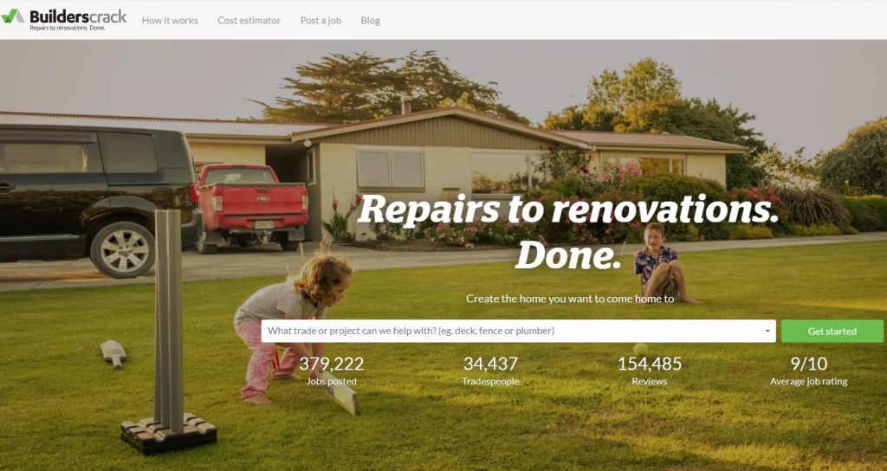The height and width of the screenshot is (471, 887).
Task: Open the Blog link
Action: click(371, 21)
